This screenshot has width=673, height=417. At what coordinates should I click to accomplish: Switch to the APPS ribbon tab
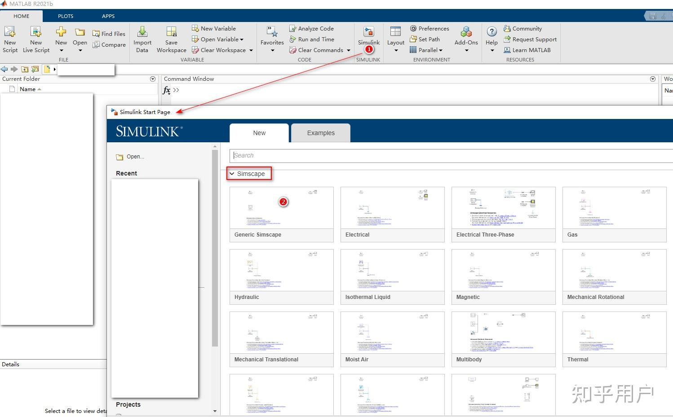tap(108, 16)
